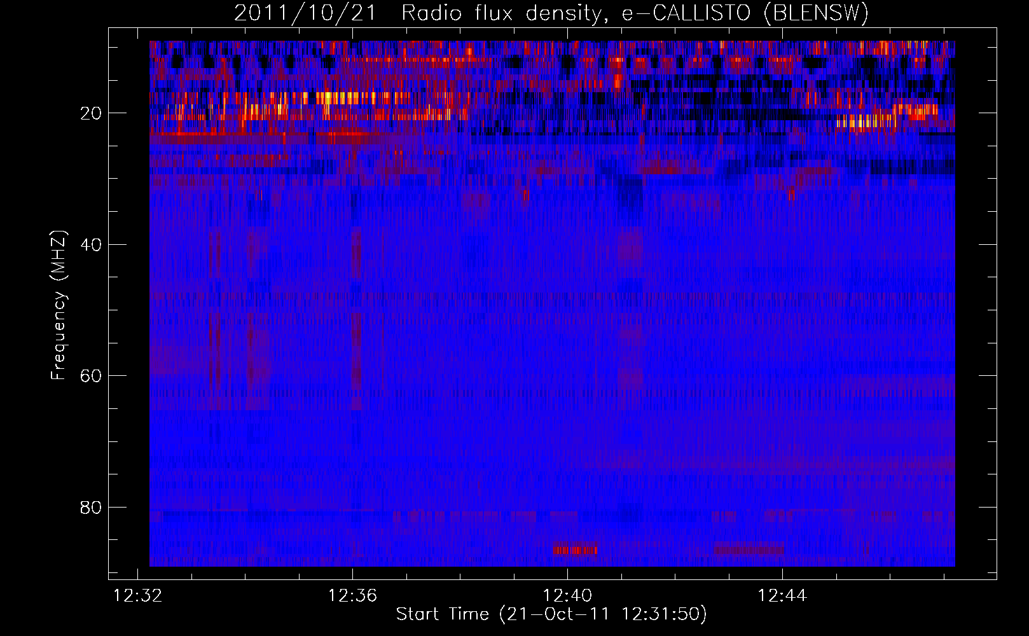
Task: Click the 'Frequency (MHZ)' axis label
Action: pos(59,305)
